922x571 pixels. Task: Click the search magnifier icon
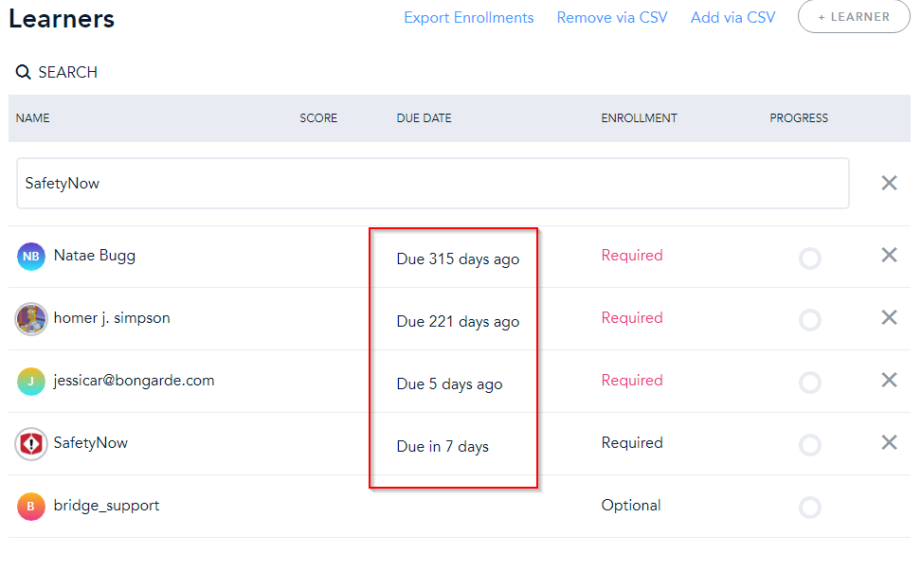coord(23,73)
